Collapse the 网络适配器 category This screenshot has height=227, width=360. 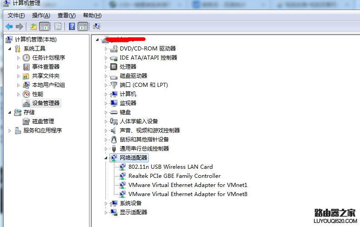pyautogui.click(x=106, y=158)
